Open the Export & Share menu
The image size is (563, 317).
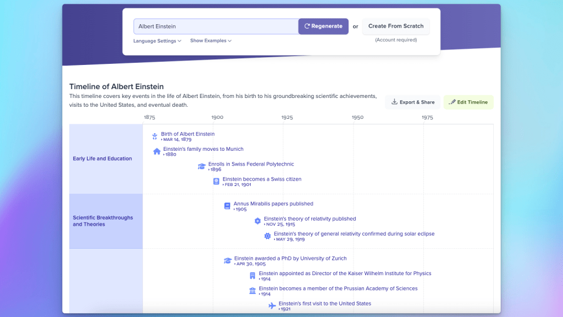coord(412,102)
